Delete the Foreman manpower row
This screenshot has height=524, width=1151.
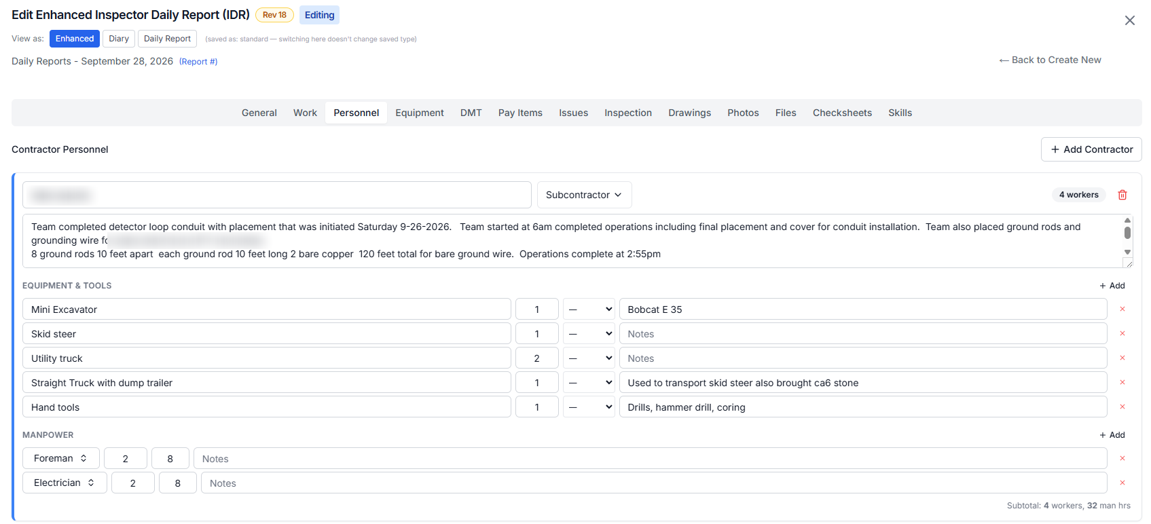coord(1122,458)
